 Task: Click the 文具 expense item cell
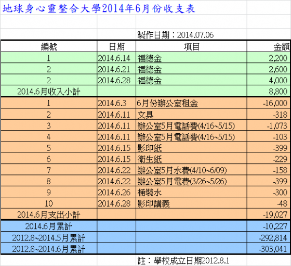191,114
